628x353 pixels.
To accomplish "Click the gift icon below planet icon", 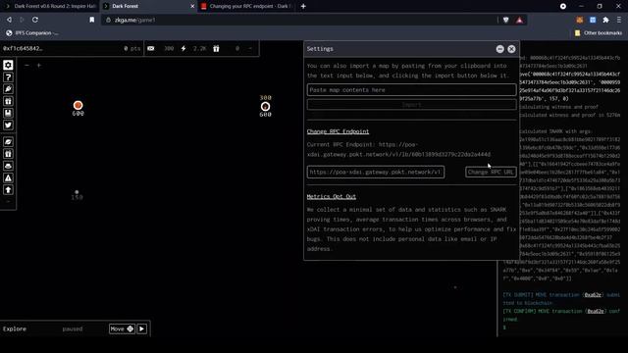I will (x=8, y=154).
